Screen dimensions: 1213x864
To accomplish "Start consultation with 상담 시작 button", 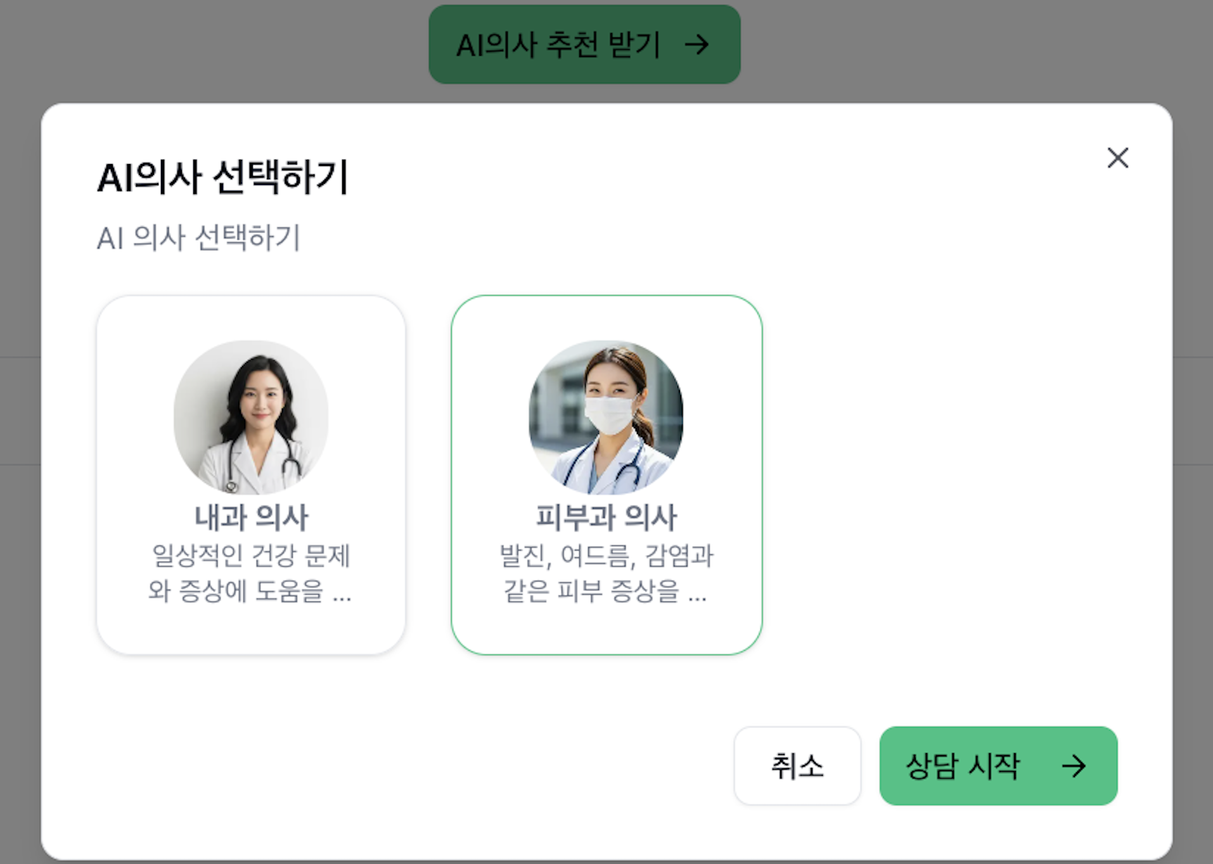I will (998, 766).
